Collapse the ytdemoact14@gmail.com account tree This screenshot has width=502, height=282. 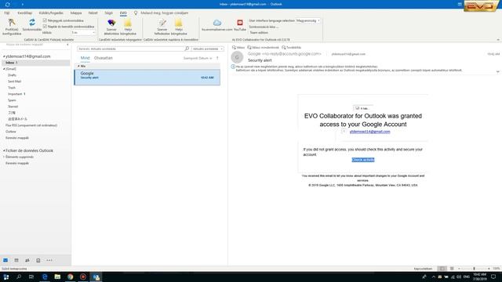pos(4,56)
